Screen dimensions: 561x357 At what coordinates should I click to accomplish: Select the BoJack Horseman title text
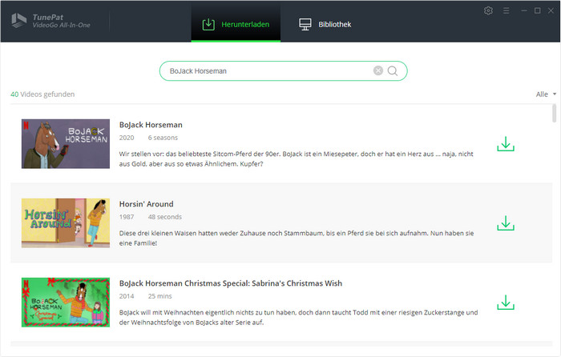151,125
